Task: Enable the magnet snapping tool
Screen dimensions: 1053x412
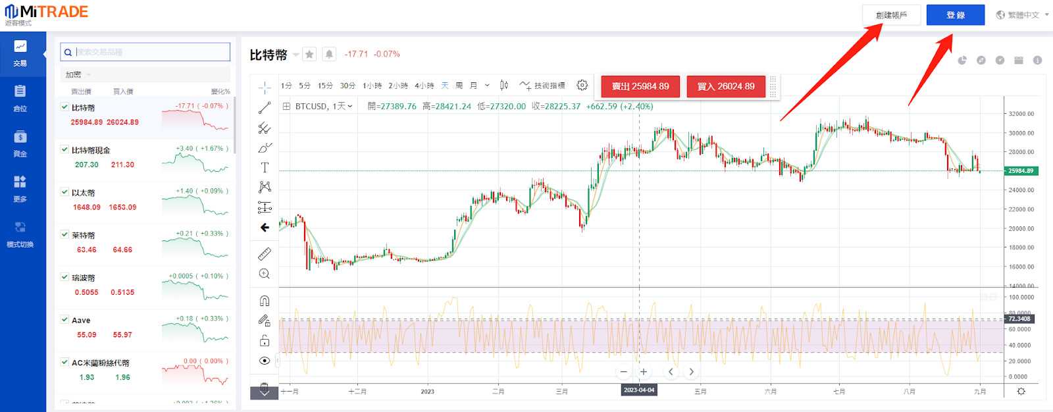Action: (265, 301)
